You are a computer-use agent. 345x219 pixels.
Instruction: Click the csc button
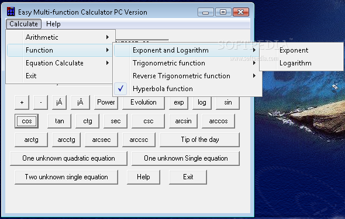[x=148, y=121]
